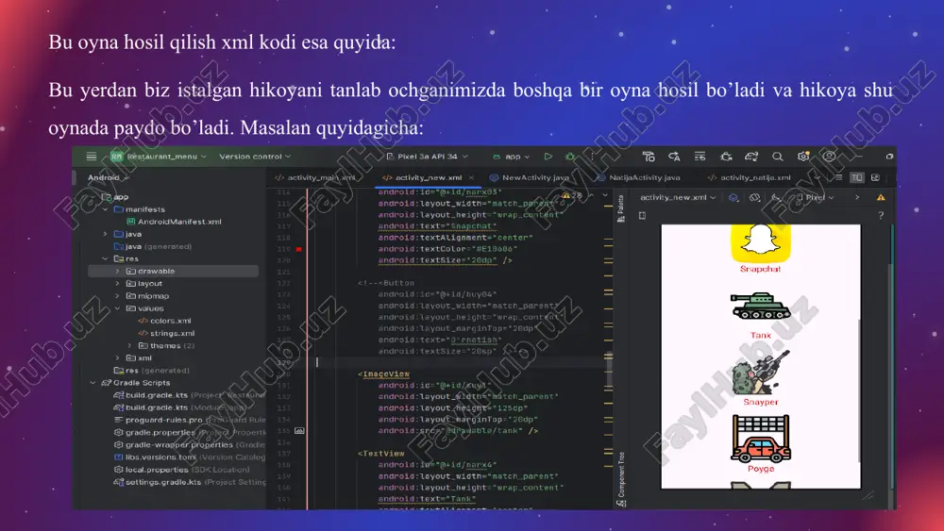Open IDE settings gear icon
The width and height of the screenshot is (944, 531).
point(803,157)
